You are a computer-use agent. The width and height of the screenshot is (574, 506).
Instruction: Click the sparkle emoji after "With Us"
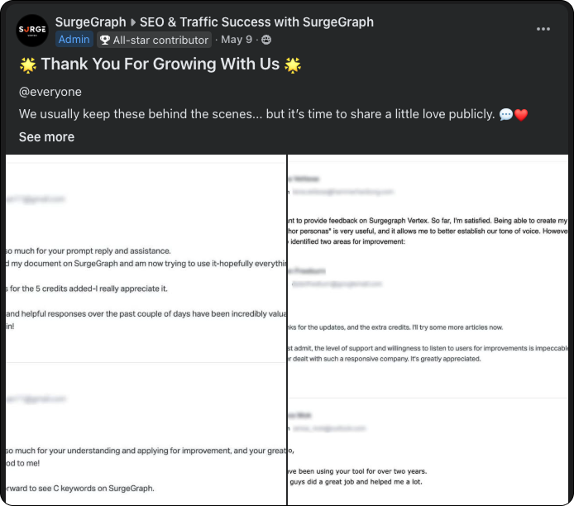pos(293,64)
